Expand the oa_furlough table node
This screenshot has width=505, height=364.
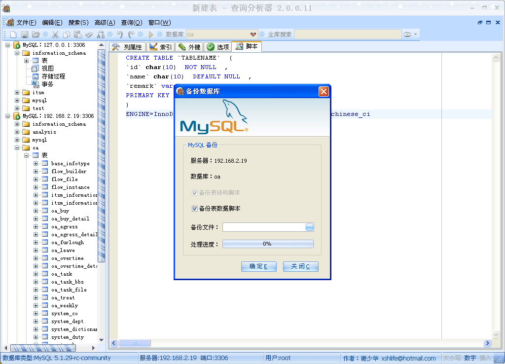point(36,242)
